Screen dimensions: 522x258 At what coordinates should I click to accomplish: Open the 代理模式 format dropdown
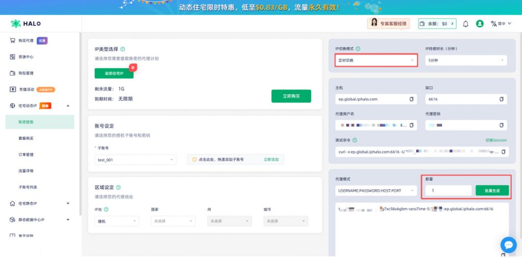click(x=376, y=191)
